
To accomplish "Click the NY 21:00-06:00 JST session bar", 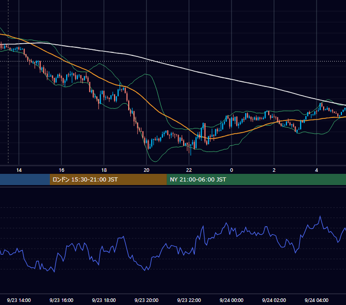I will pyautogui.click(x=256, y=179).
